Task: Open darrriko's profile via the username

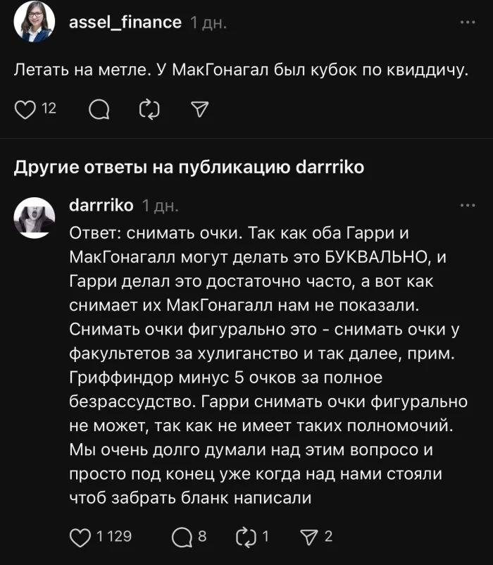Action: click(101, 204)
